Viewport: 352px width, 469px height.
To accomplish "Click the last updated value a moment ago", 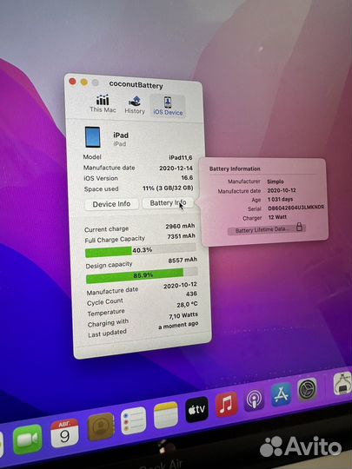I will 178,326.
